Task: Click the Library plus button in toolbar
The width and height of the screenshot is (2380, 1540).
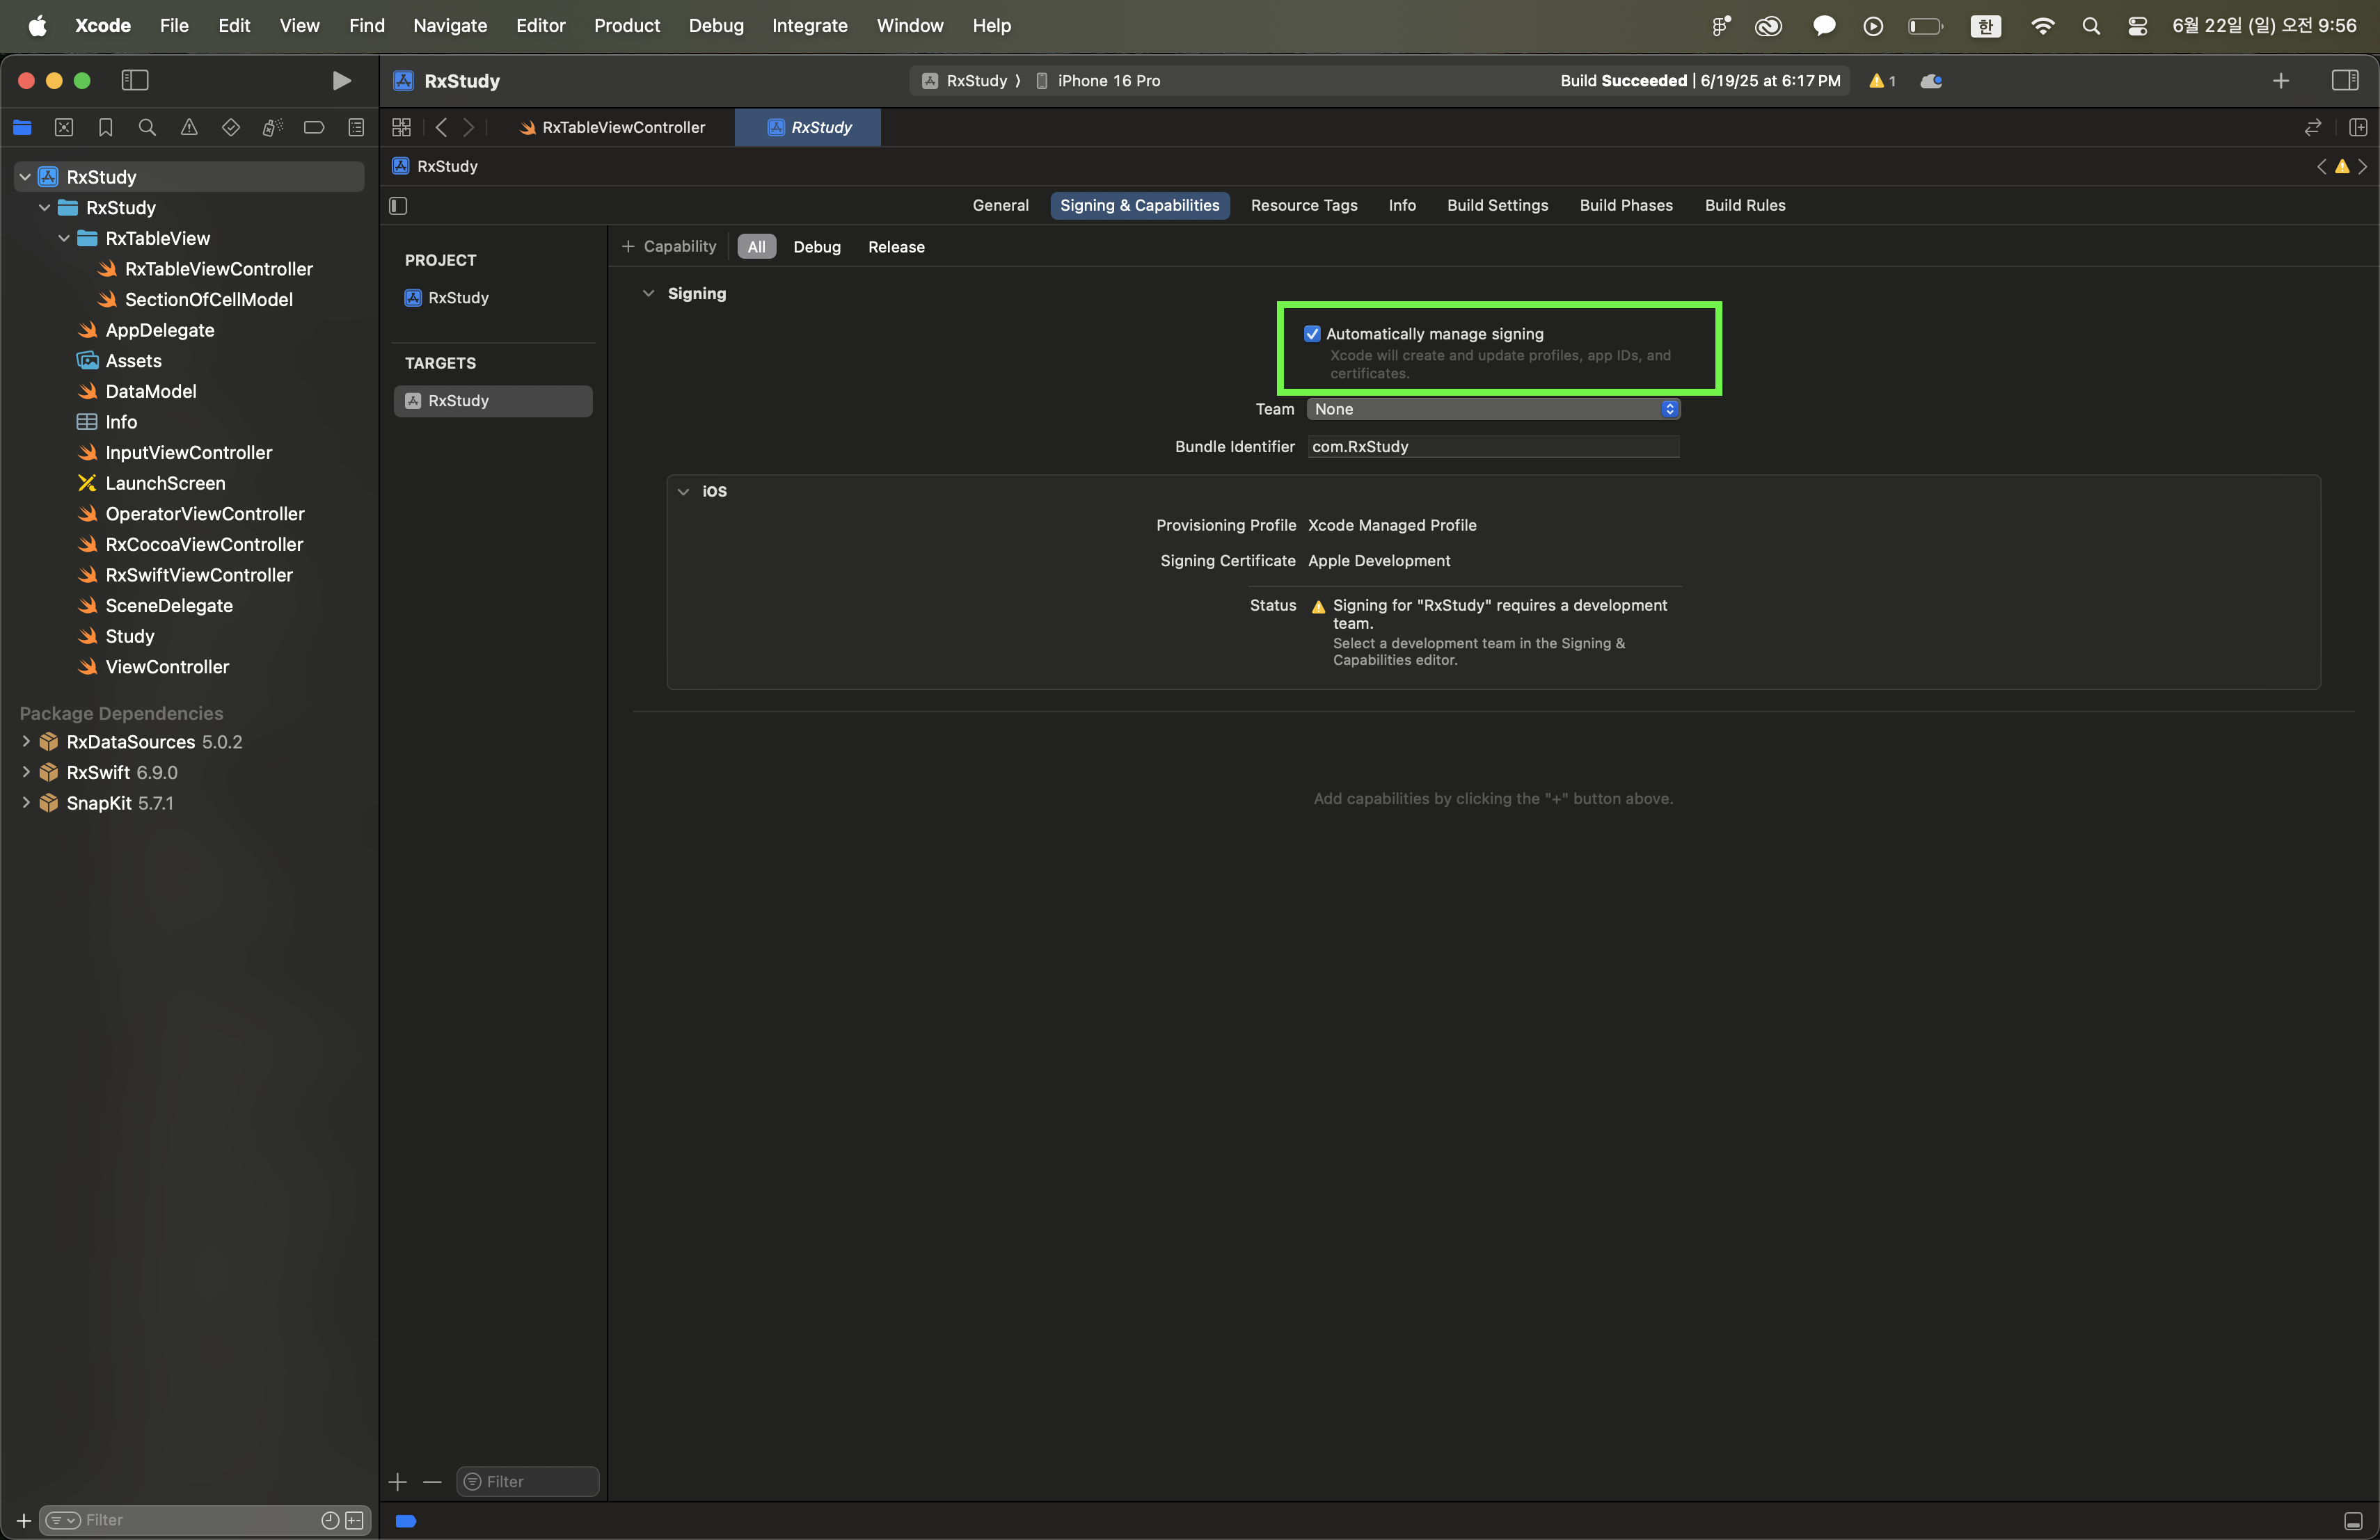Action: (2280, 81)
